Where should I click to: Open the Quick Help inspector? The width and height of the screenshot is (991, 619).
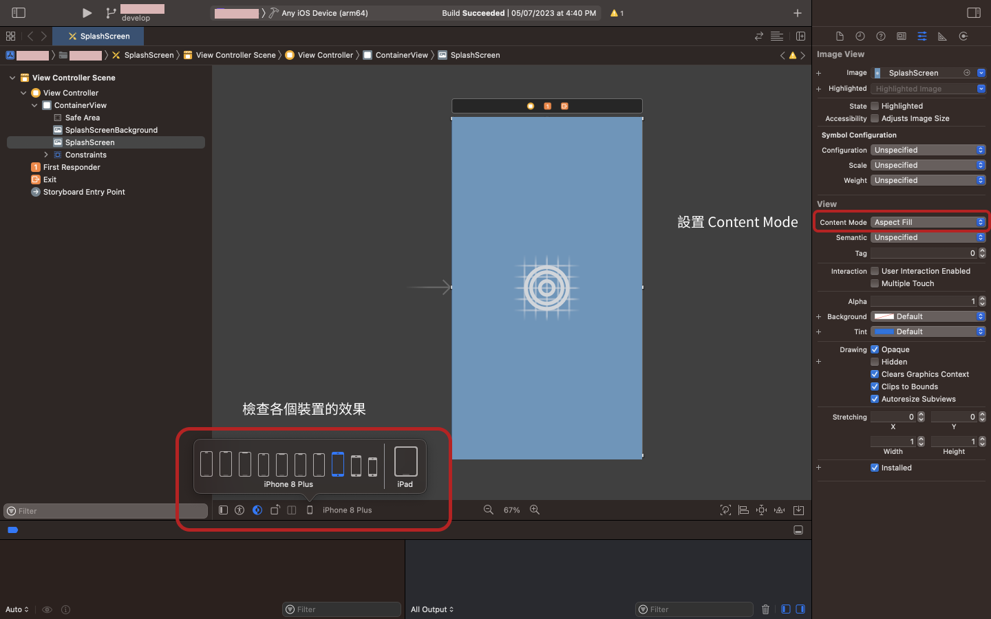881,36
